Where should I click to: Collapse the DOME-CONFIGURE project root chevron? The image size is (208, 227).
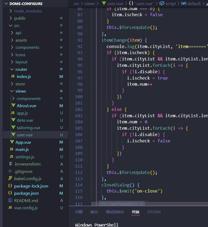click(6, 4)
